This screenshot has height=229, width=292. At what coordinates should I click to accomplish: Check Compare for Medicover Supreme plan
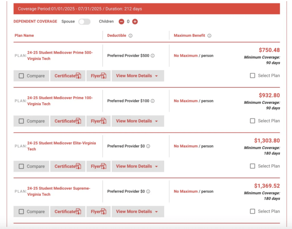[21, 212]
